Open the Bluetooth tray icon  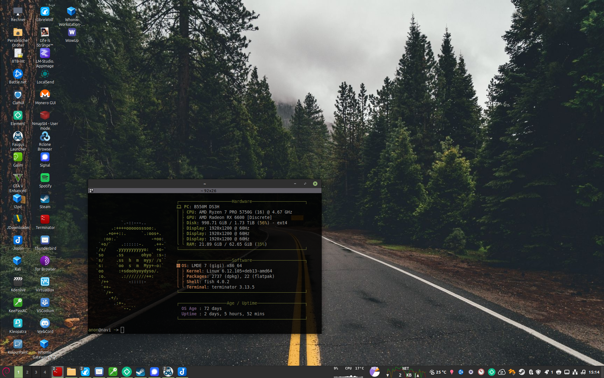(x=531, y=372)
